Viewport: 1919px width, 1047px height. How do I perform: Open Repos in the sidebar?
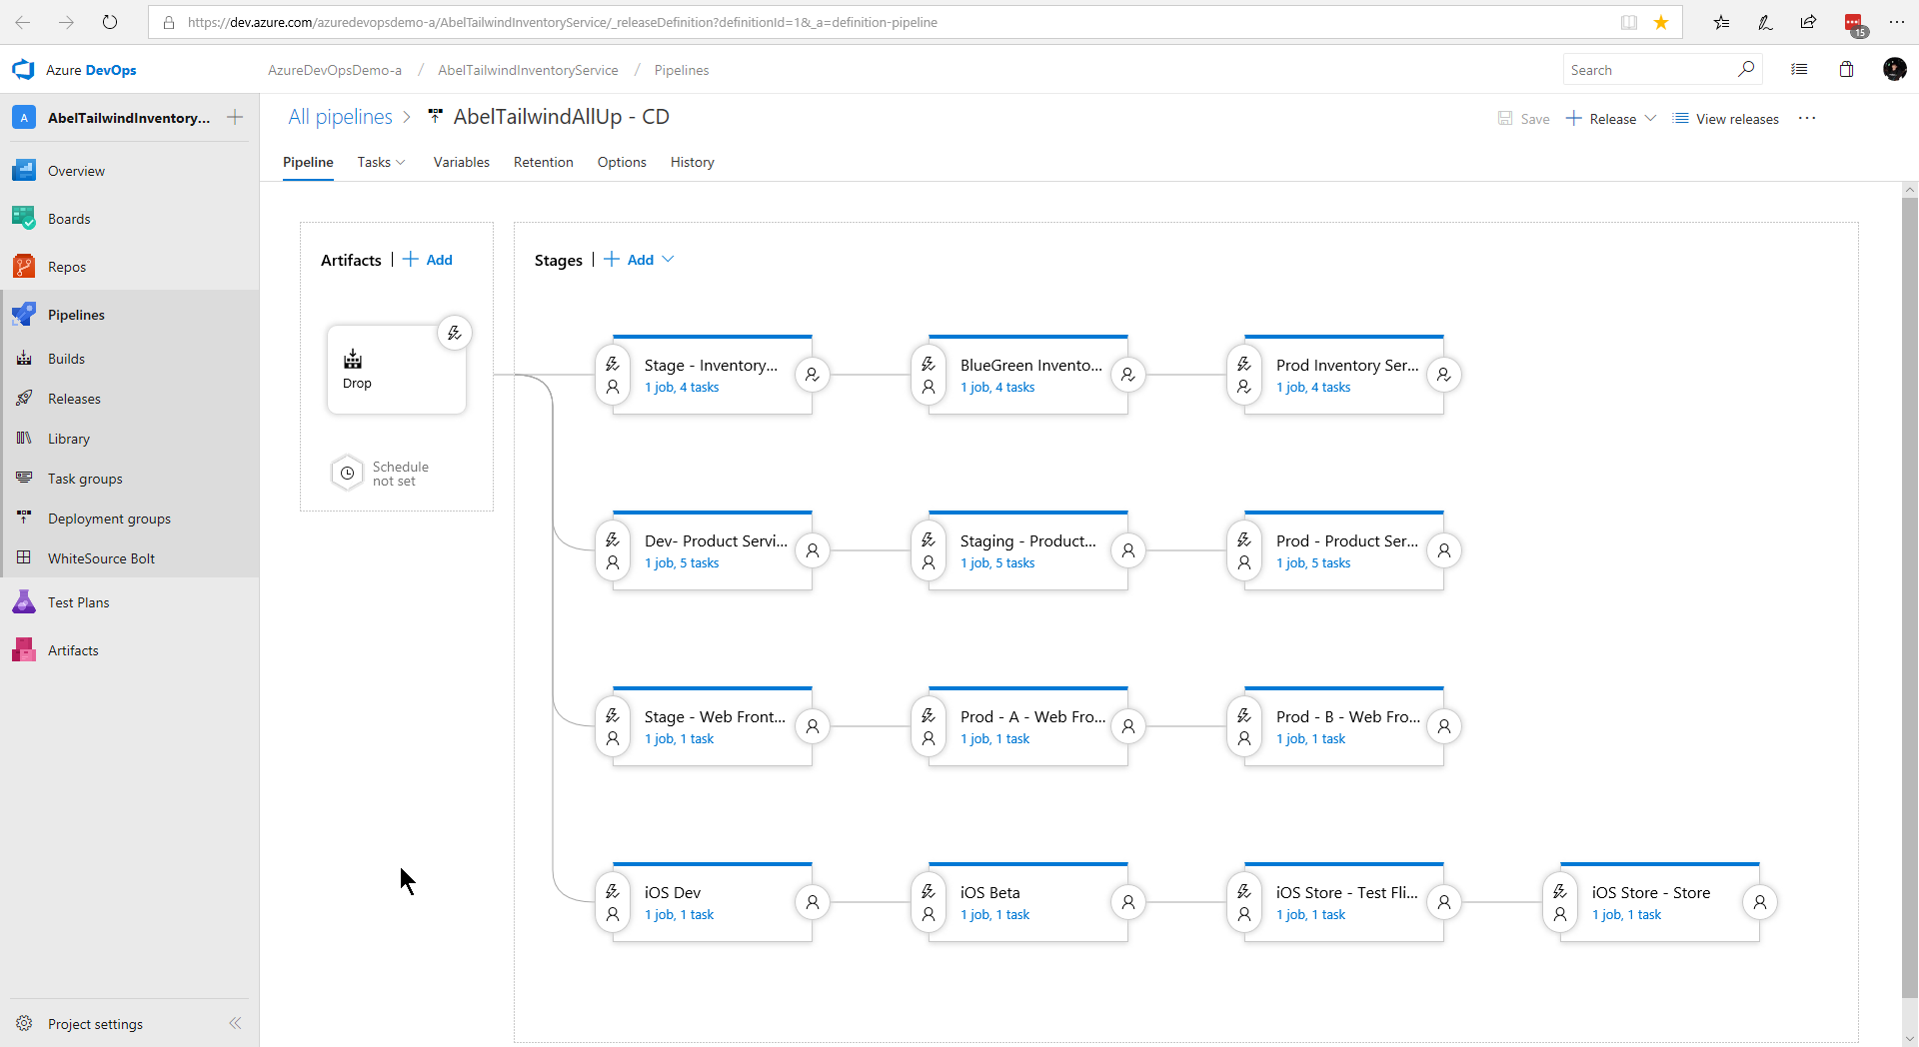coord(67,267)
